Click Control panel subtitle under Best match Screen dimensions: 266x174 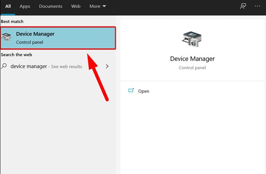click(29, 42)
